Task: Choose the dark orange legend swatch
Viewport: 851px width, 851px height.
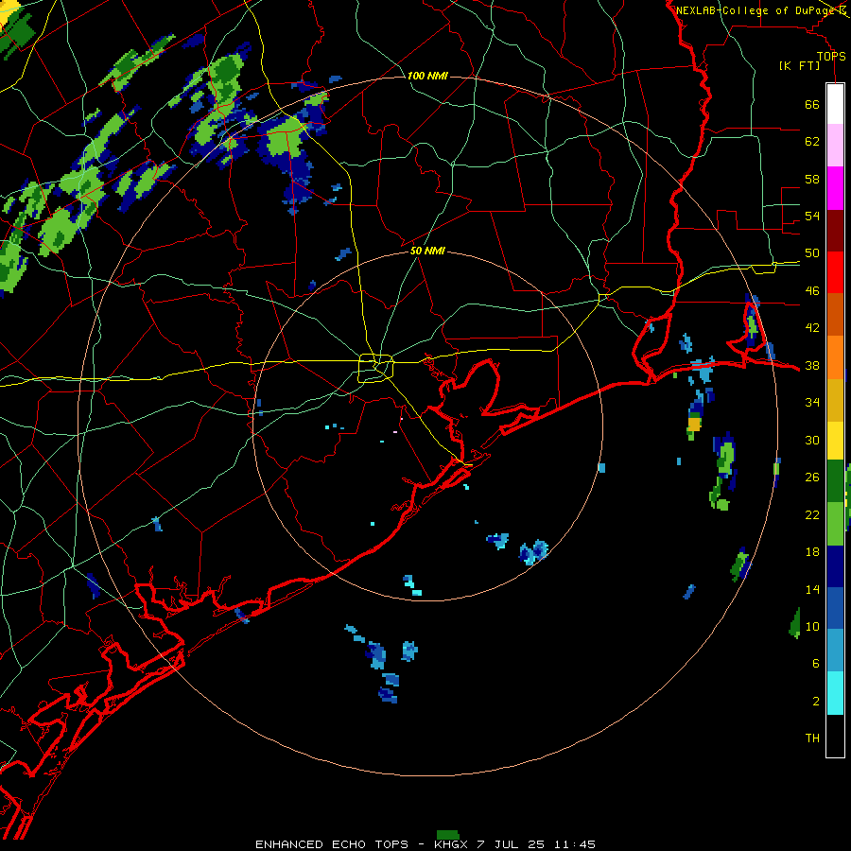Action: (x=835, y=314)
